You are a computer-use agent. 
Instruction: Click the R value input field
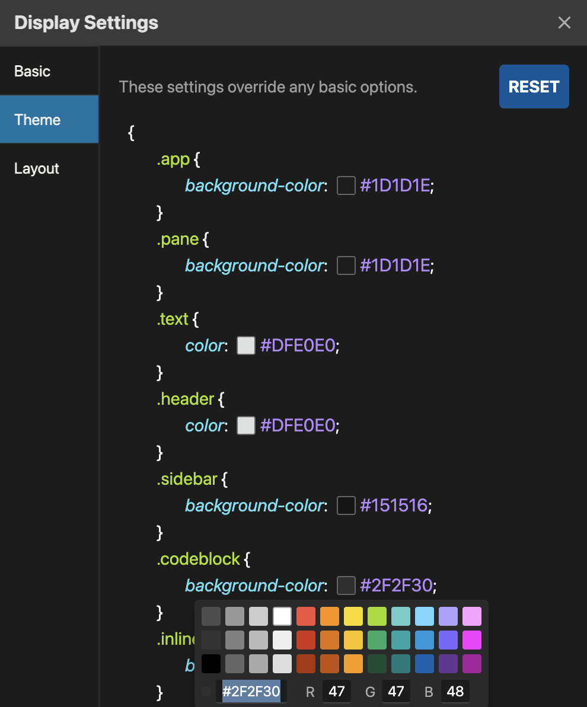point(337,692)
